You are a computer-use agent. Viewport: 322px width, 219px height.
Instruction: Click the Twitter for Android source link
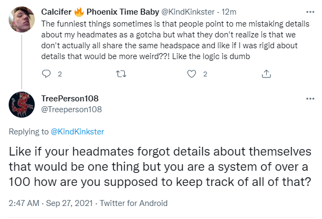pos(134,203)
